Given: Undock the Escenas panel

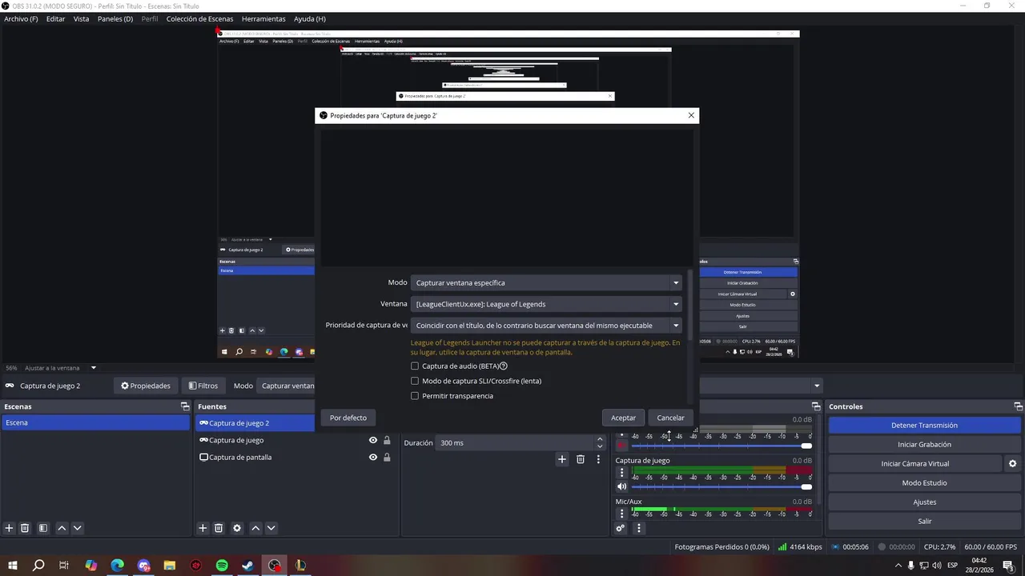Looking at the screenshot, I should 185,406.
